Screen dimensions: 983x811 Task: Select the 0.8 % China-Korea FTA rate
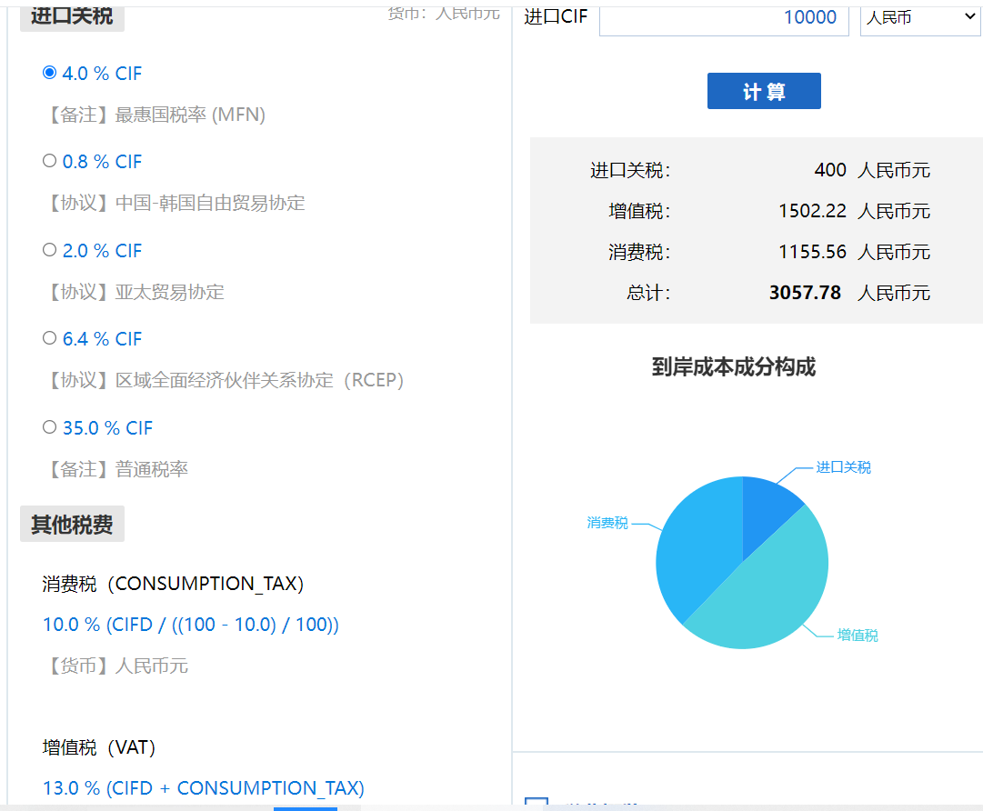pos(49,161)
